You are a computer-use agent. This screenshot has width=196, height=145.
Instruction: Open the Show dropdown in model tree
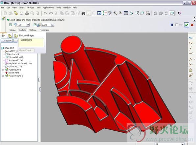click(7, 41)
